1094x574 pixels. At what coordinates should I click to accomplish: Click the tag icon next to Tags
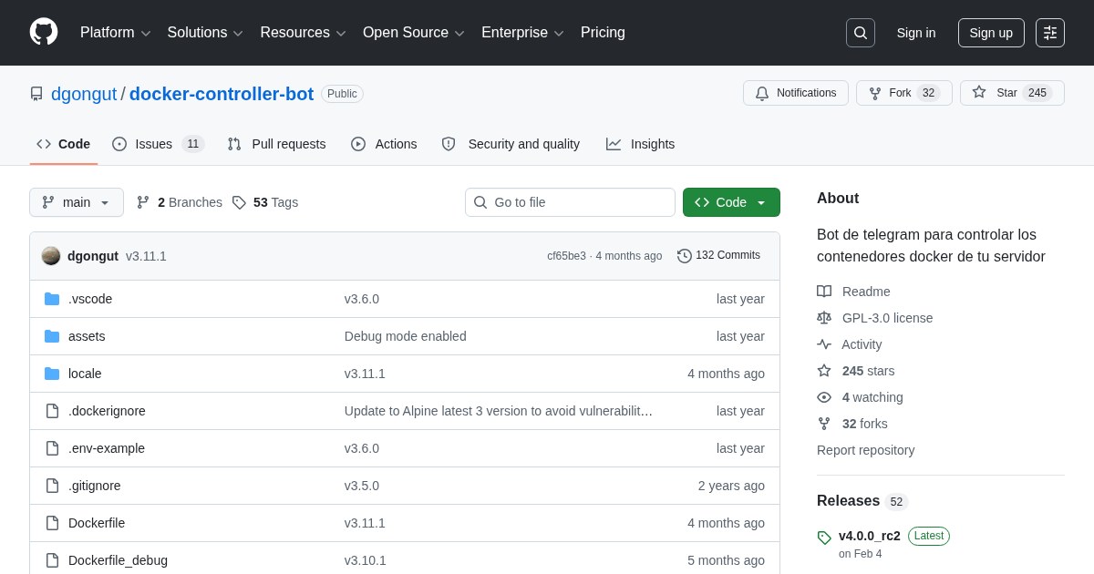pos(239,202)
